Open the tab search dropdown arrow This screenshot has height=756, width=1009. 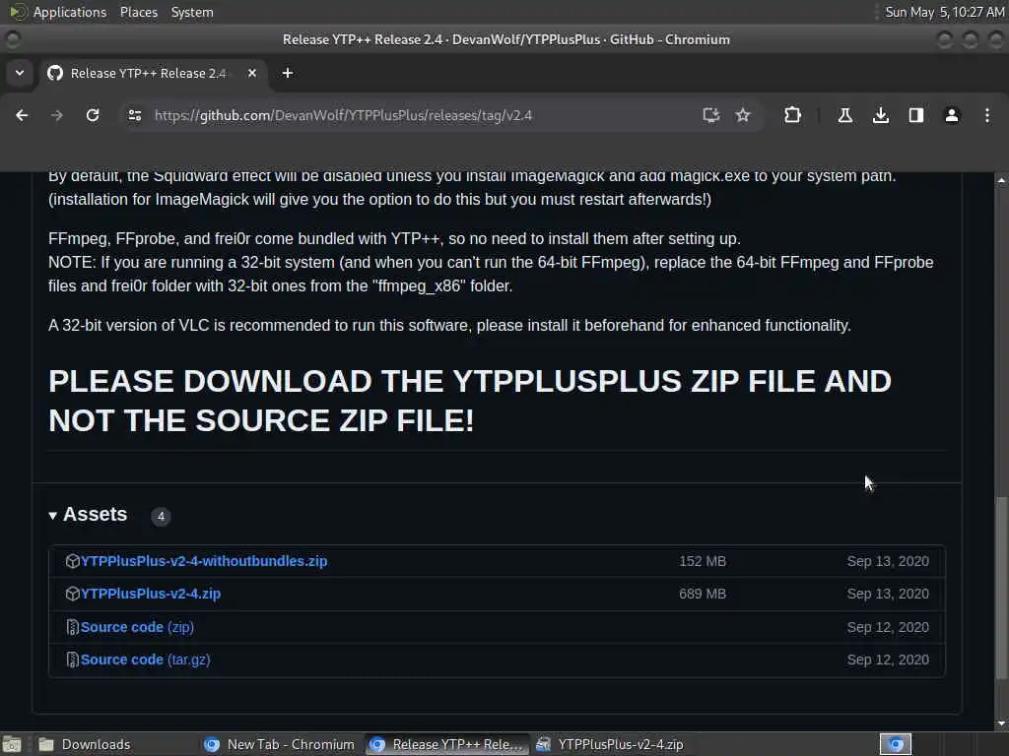[20, 73]
